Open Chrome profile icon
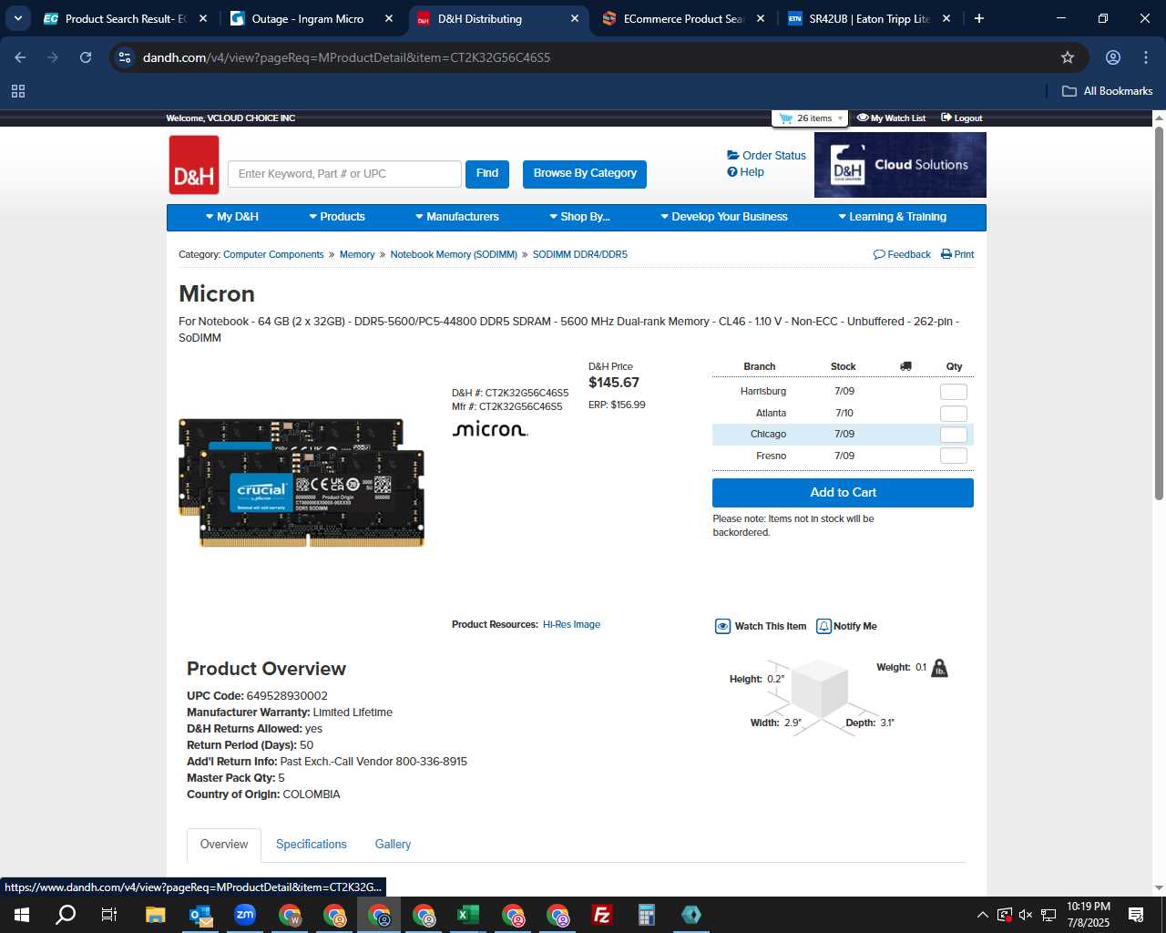Screen dimensions: 1166x933 pyautogui.click(x=1113, y=57)
